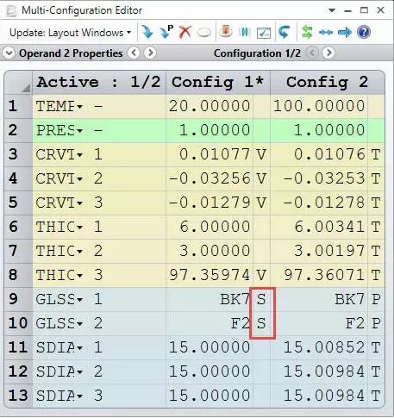Screen dimensions: 394x418
Task: Click Config 1 temperature value 20.00000
Action: (210, 106)
